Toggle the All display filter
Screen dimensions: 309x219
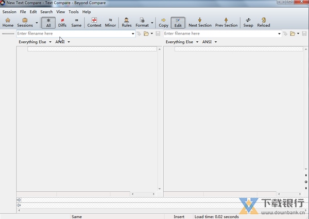(48, 22)
